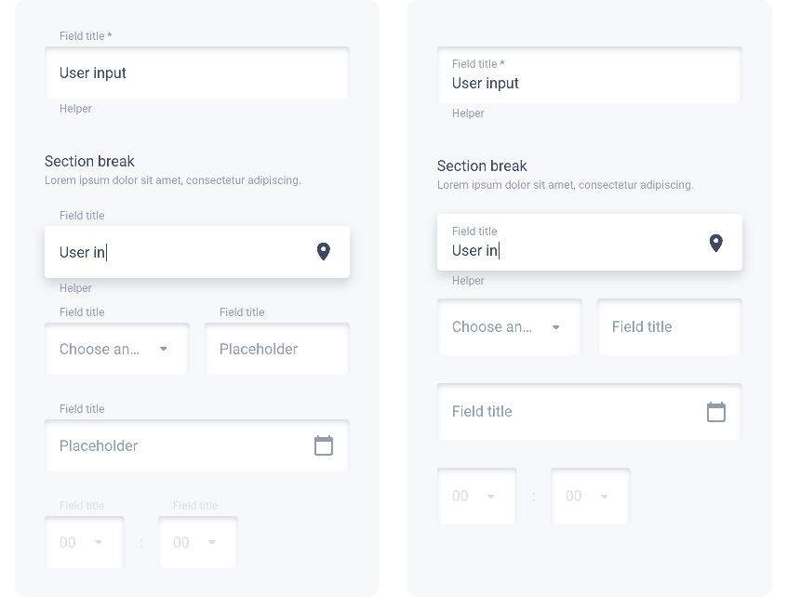Click the small Placeholder field beside left dropdown
Image resolution: width=787 pixels, height=597 pixels.
tap(277, 349)
